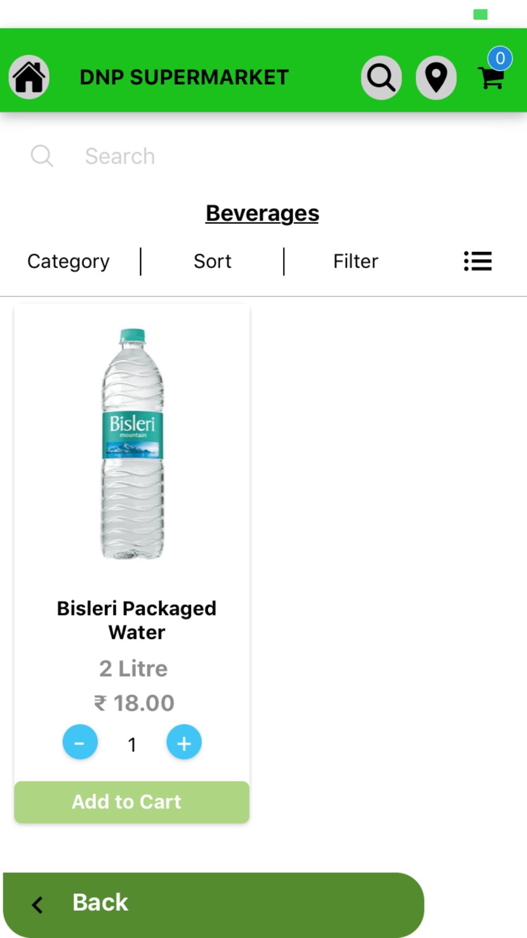Open the Sort options
This screenshot has height=938, width=527.
click(x=212, y=261)
